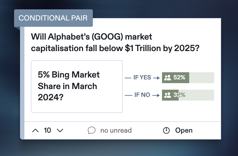Click the 32% percentage value
Viewport: 238px width, 156px height.
(180, 95)
